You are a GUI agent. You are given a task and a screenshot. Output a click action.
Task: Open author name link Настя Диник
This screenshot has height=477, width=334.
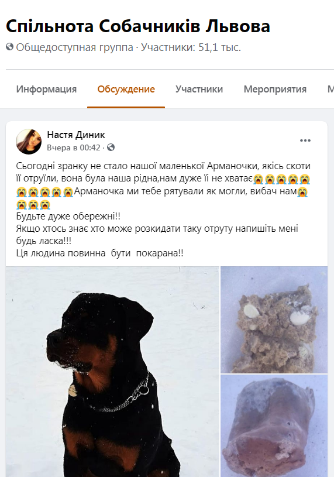tap(76, 135)
